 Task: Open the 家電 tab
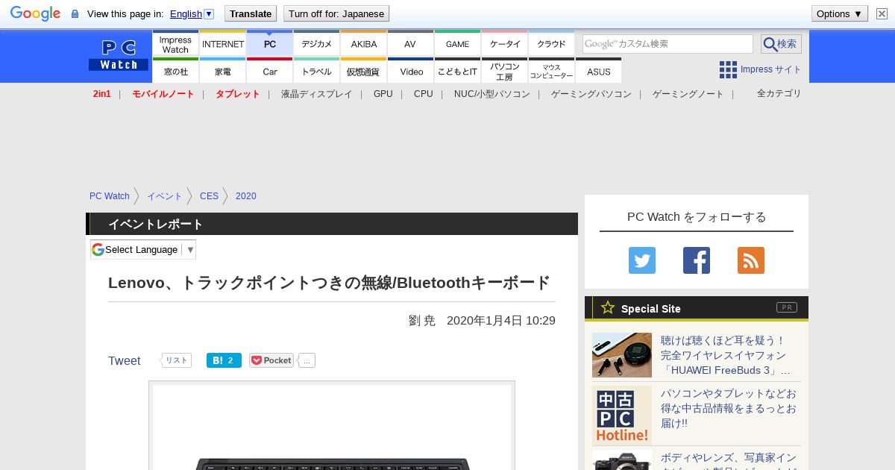coord(223,71)
